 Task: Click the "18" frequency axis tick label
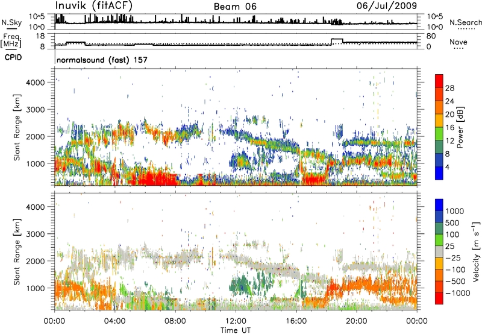pyautogui.click(x=40, y=36)
